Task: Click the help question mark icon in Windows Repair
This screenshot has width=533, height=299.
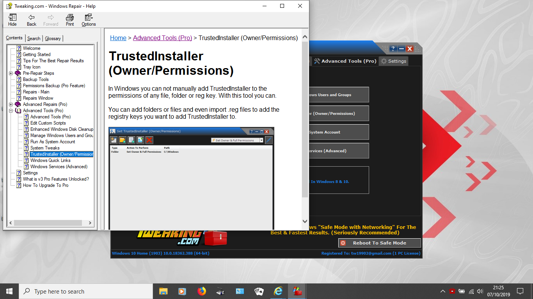Action: point(393,49)
